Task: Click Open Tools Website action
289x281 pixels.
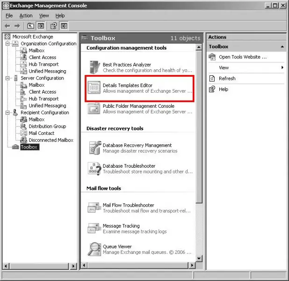Action: tap(243, 57)
